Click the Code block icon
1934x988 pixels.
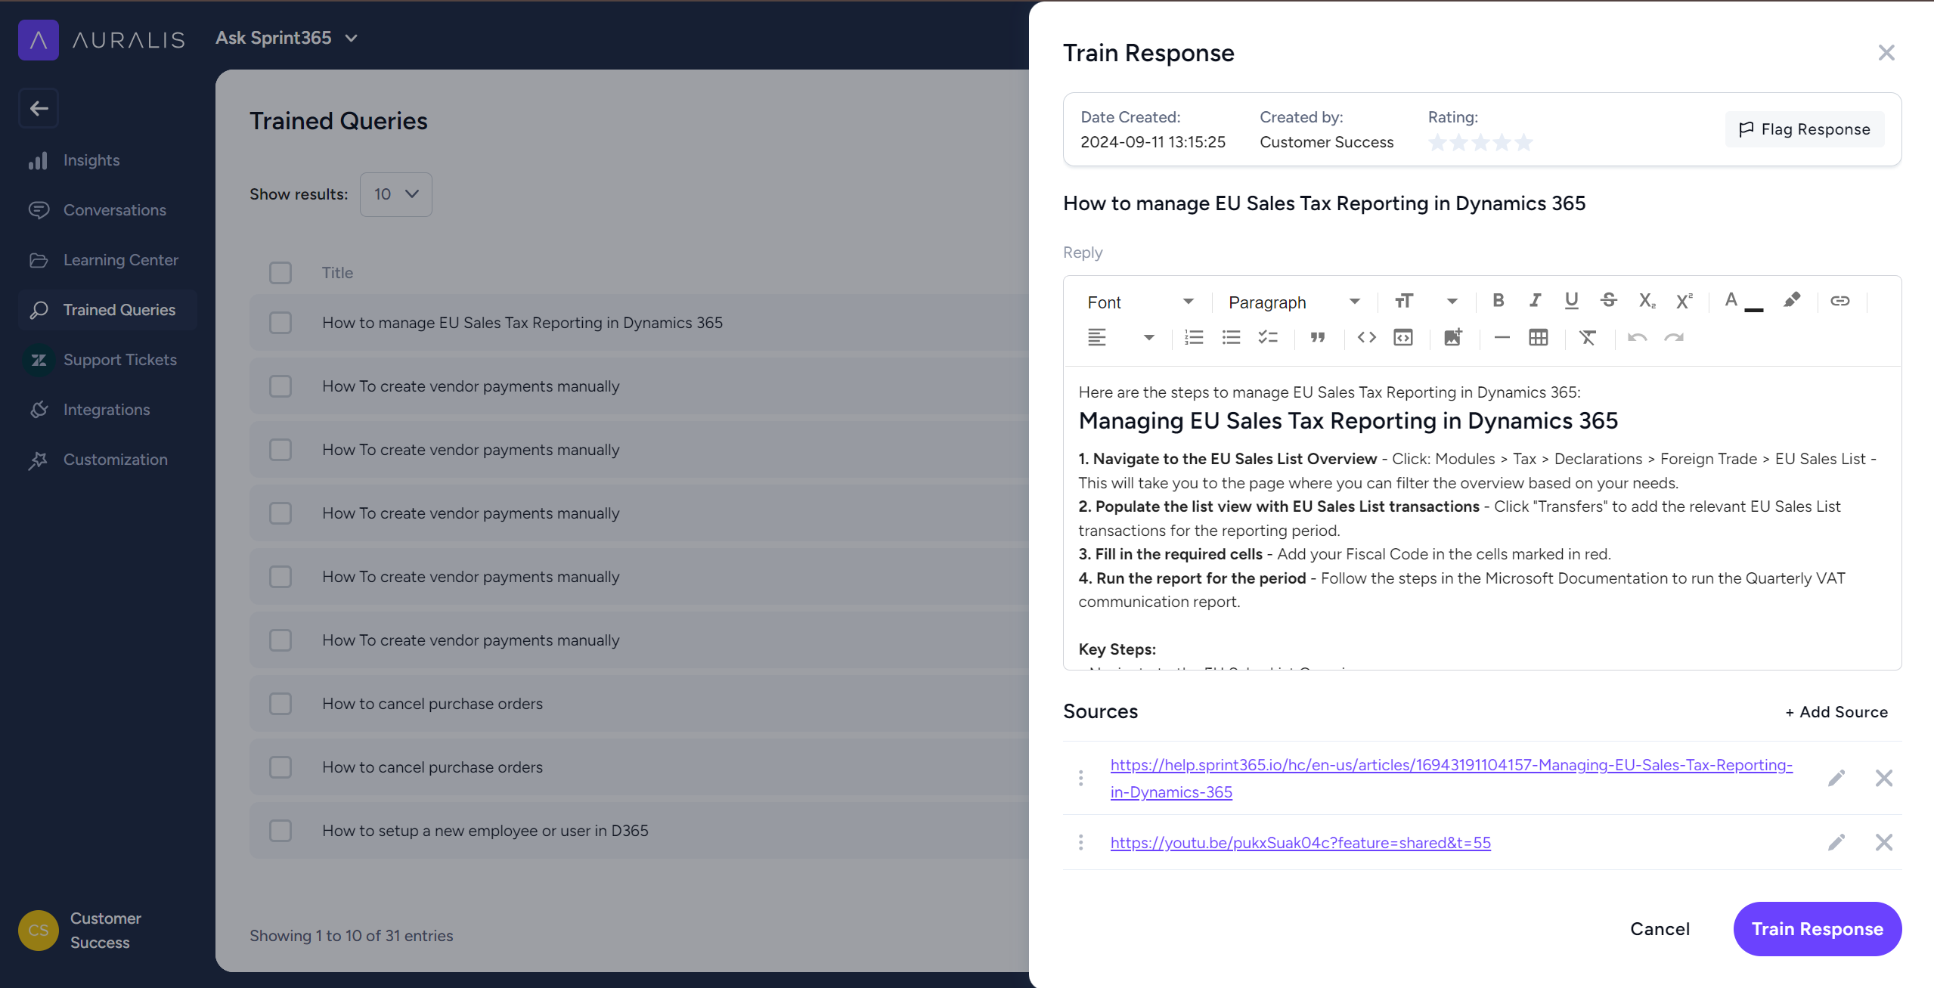tap(1402, 338)
